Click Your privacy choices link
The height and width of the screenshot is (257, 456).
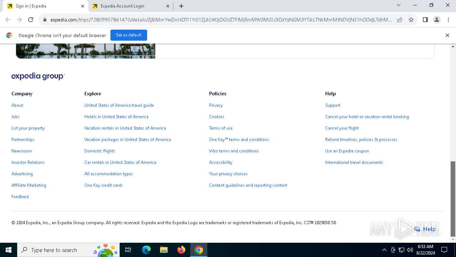[x=228, y=174]
